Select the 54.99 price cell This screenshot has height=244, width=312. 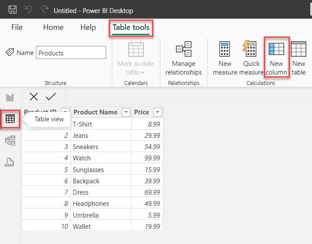click(147, 146)
